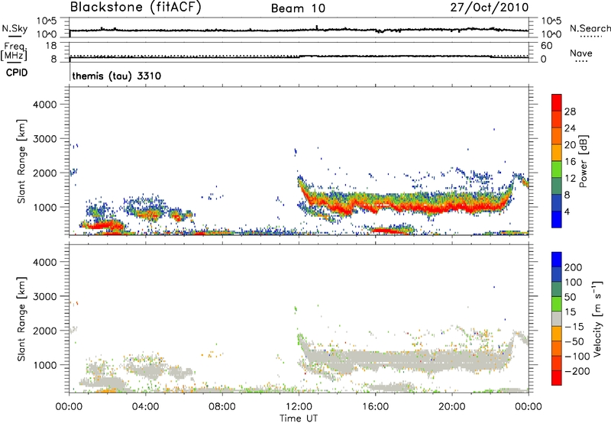Screen dimensions: 611x423
Task: Click the "200" tick on Velocity colorbar
Action: tap(574, 267)
